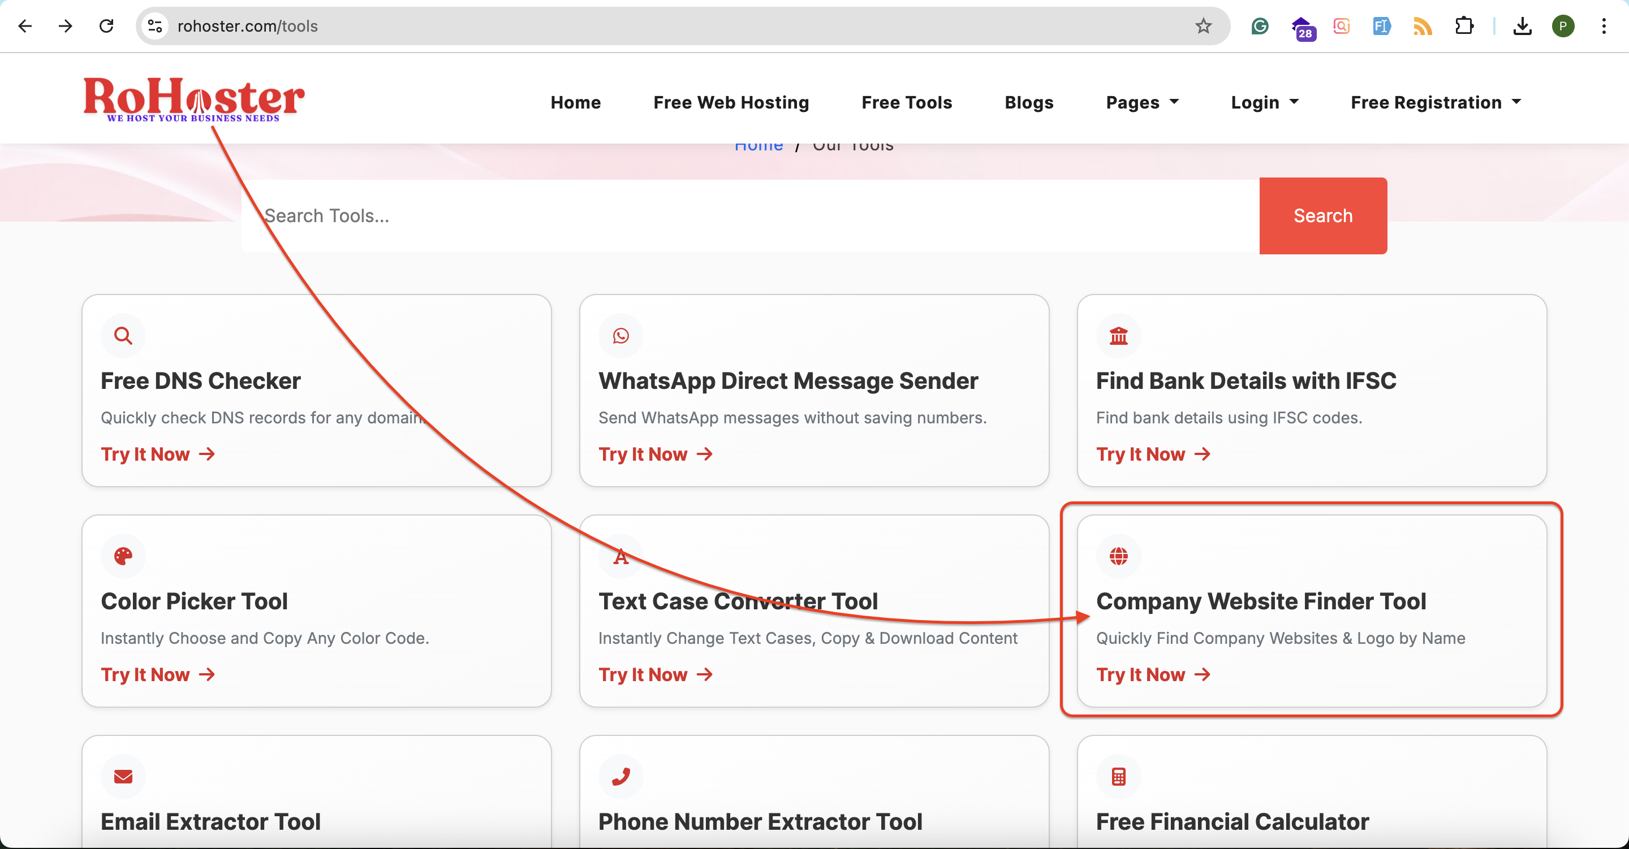This screenshot has width=1629, height=849.
Task: Open the Grammarly extension icon
Action: click(x=1260, y=26)
